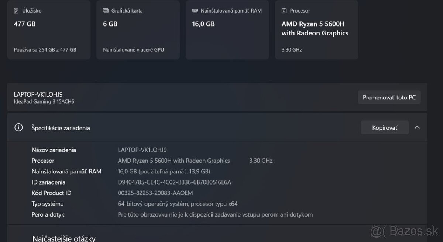Open the Úložisko summary card

(48, 29)
